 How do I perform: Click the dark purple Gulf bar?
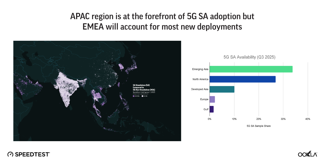[x=212, y=109]
